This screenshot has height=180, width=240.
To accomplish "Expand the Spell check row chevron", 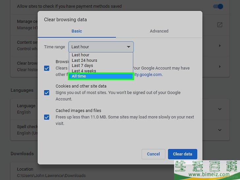I will pos(220,130).
